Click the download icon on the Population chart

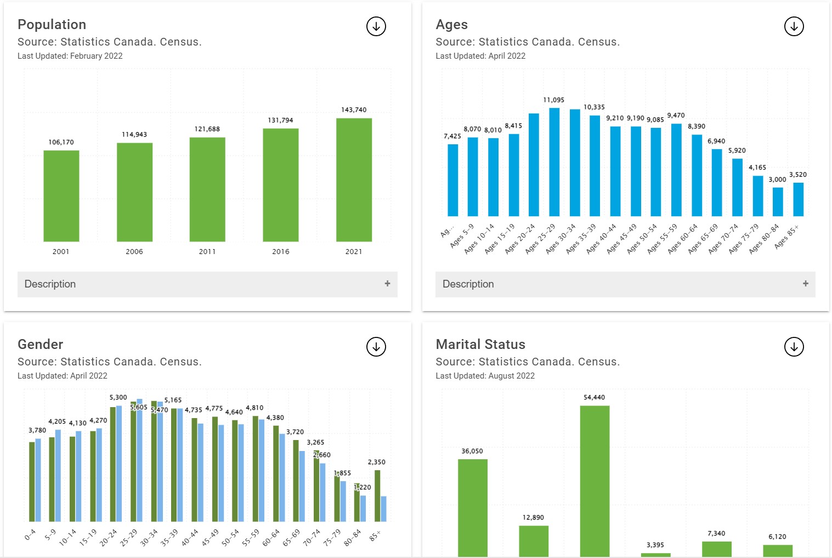pyautogui.click(x=376, y=26)
